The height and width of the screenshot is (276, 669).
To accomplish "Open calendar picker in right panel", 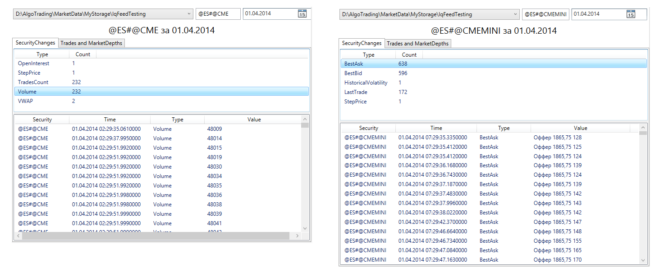I will click(631, 14).
